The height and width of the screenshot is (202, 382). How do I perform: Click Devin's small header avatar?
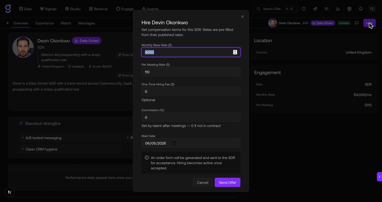pyautogui.click(x=273, y=23)
